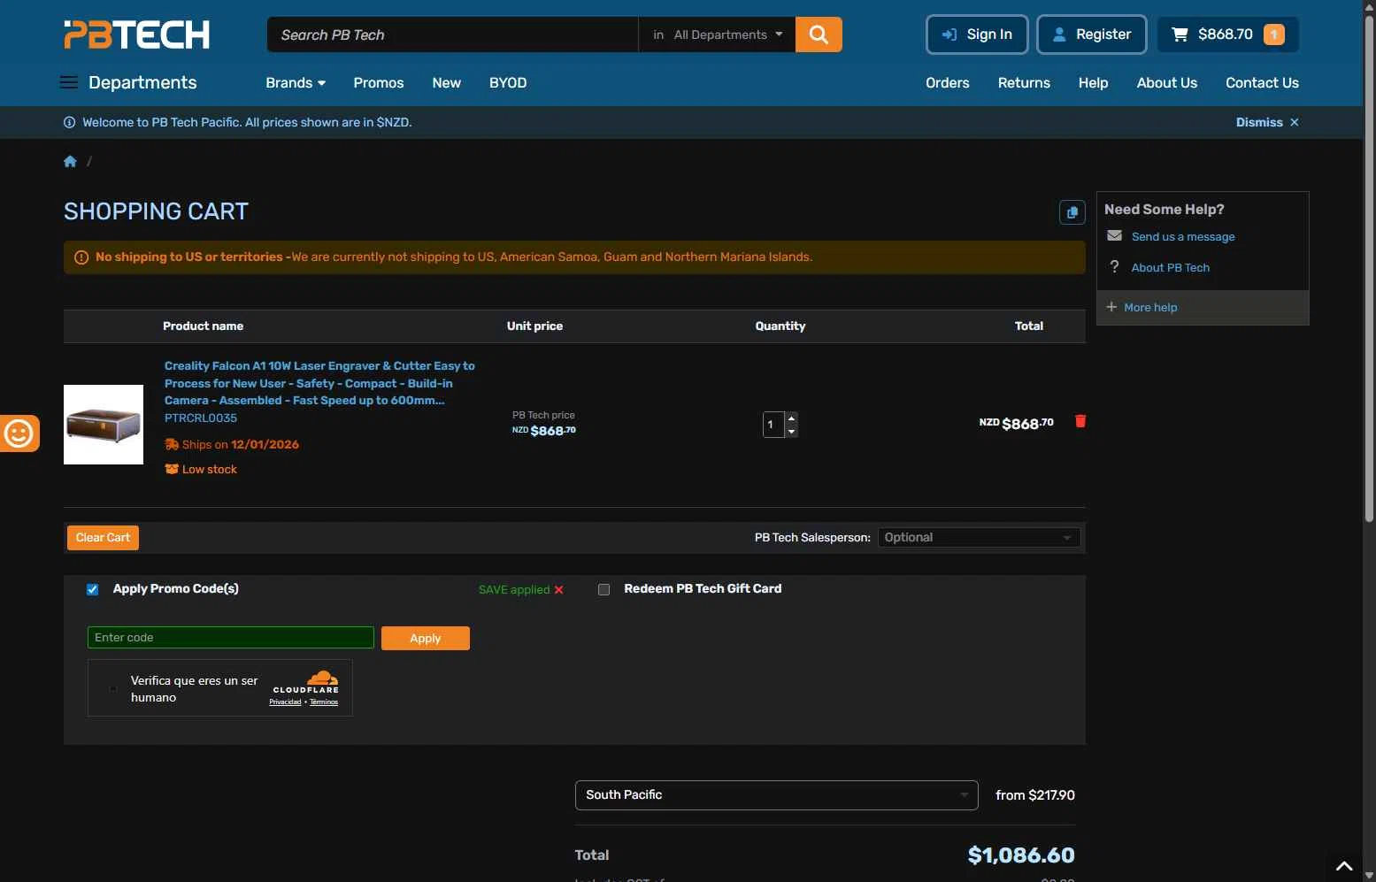Go to Orders page
Viewport: 1376px width, 882px height.
click(948, 82)
